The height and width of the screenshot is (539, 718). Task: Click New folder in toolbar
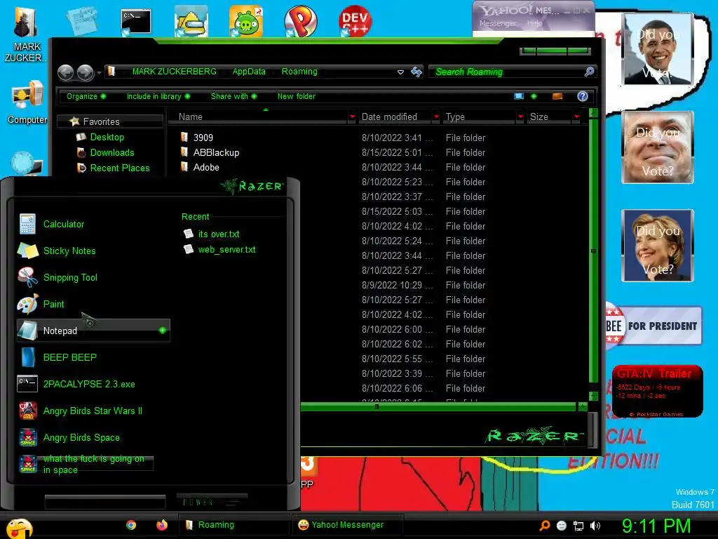[x=297, y=96]
